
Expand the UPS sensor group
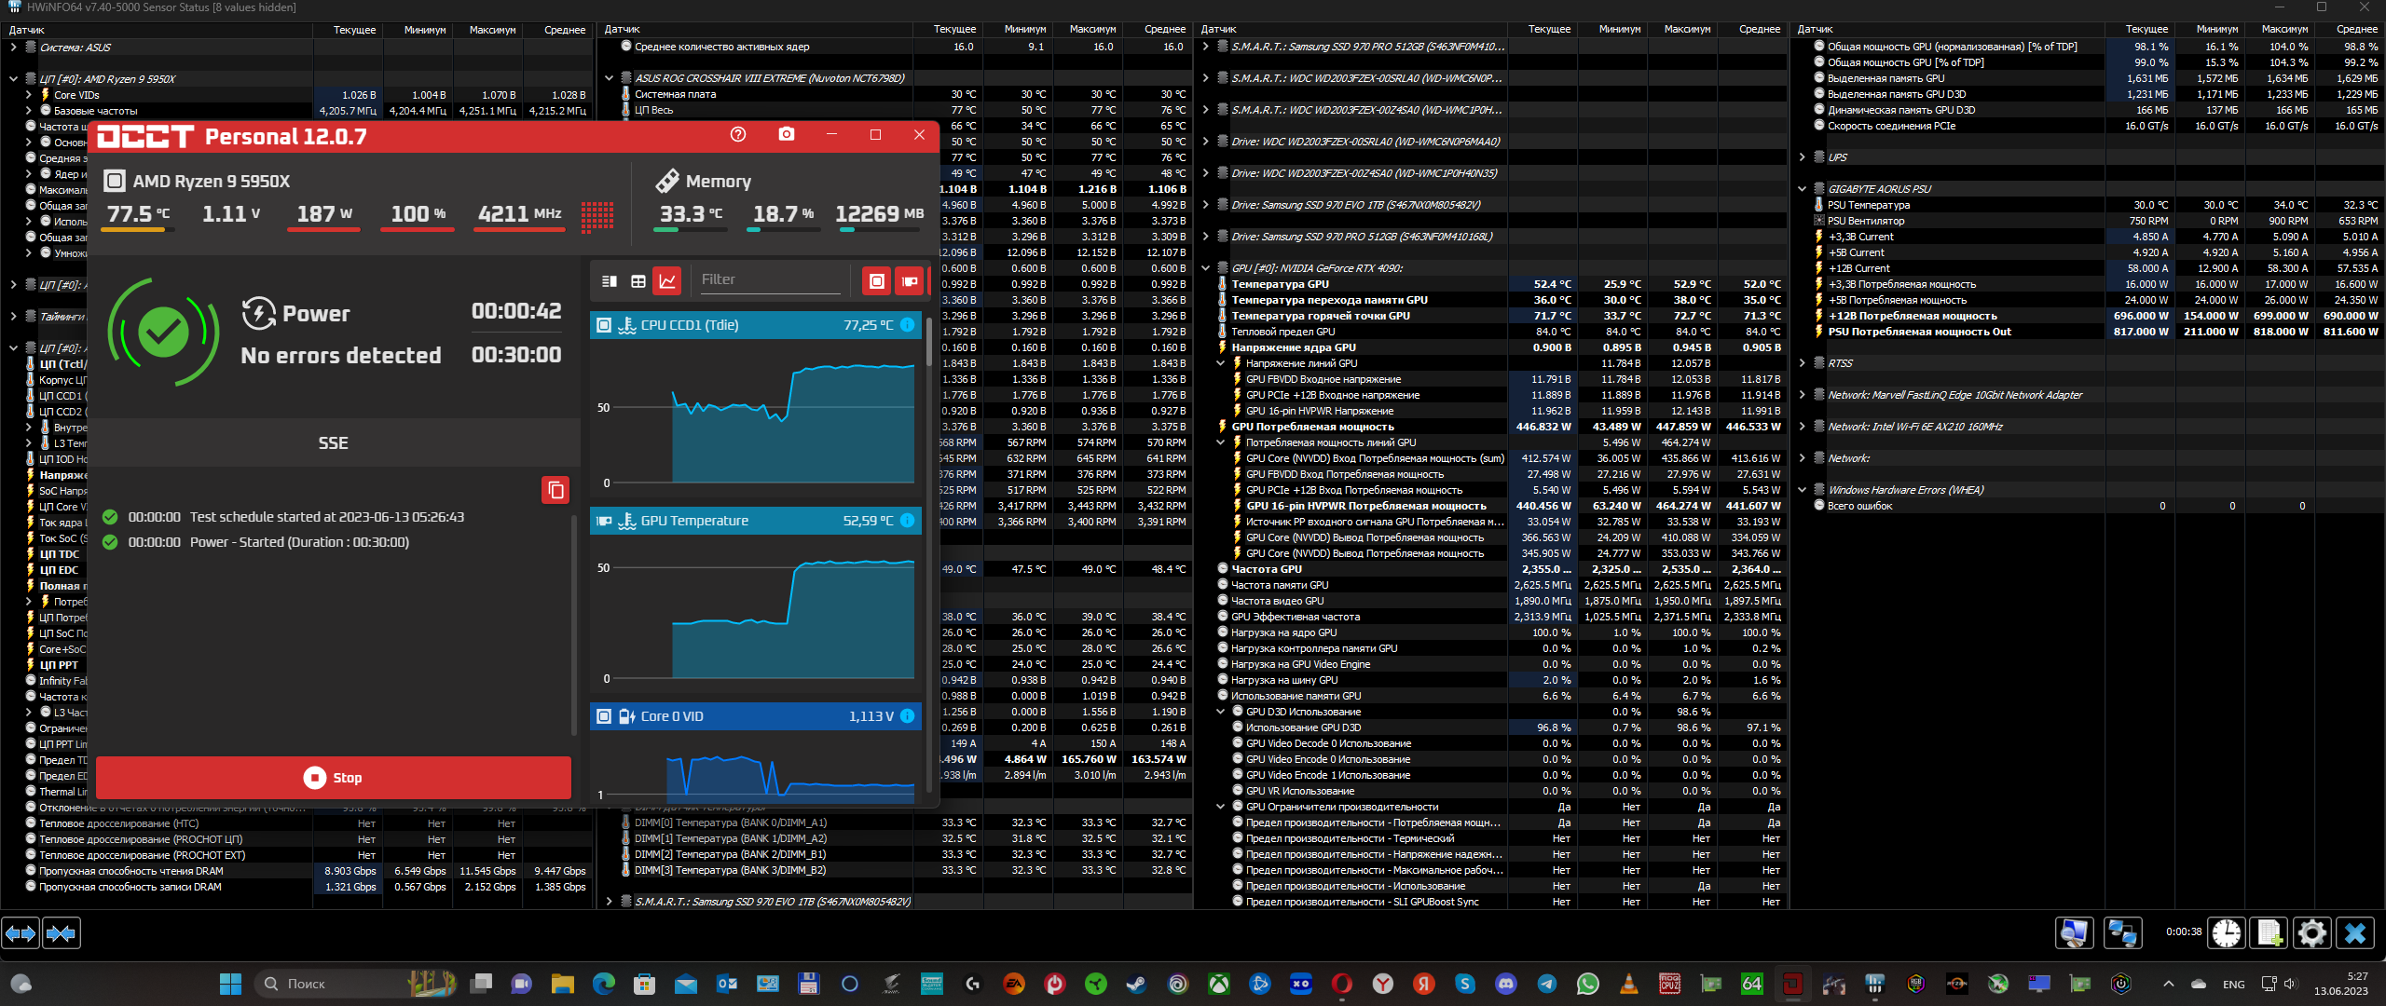[x=1802, y=157]
